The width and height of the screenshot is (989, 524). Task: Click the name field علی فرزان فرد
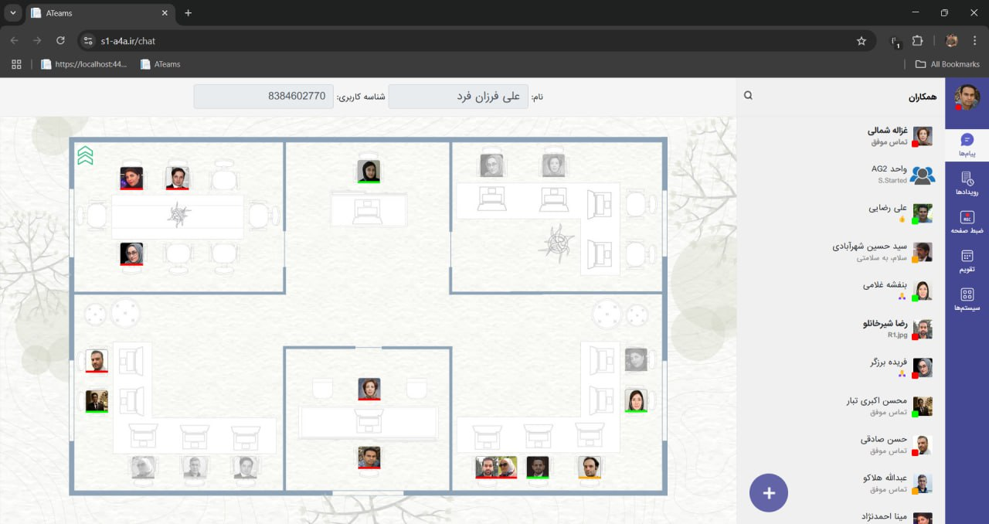(x=458, y=97)
